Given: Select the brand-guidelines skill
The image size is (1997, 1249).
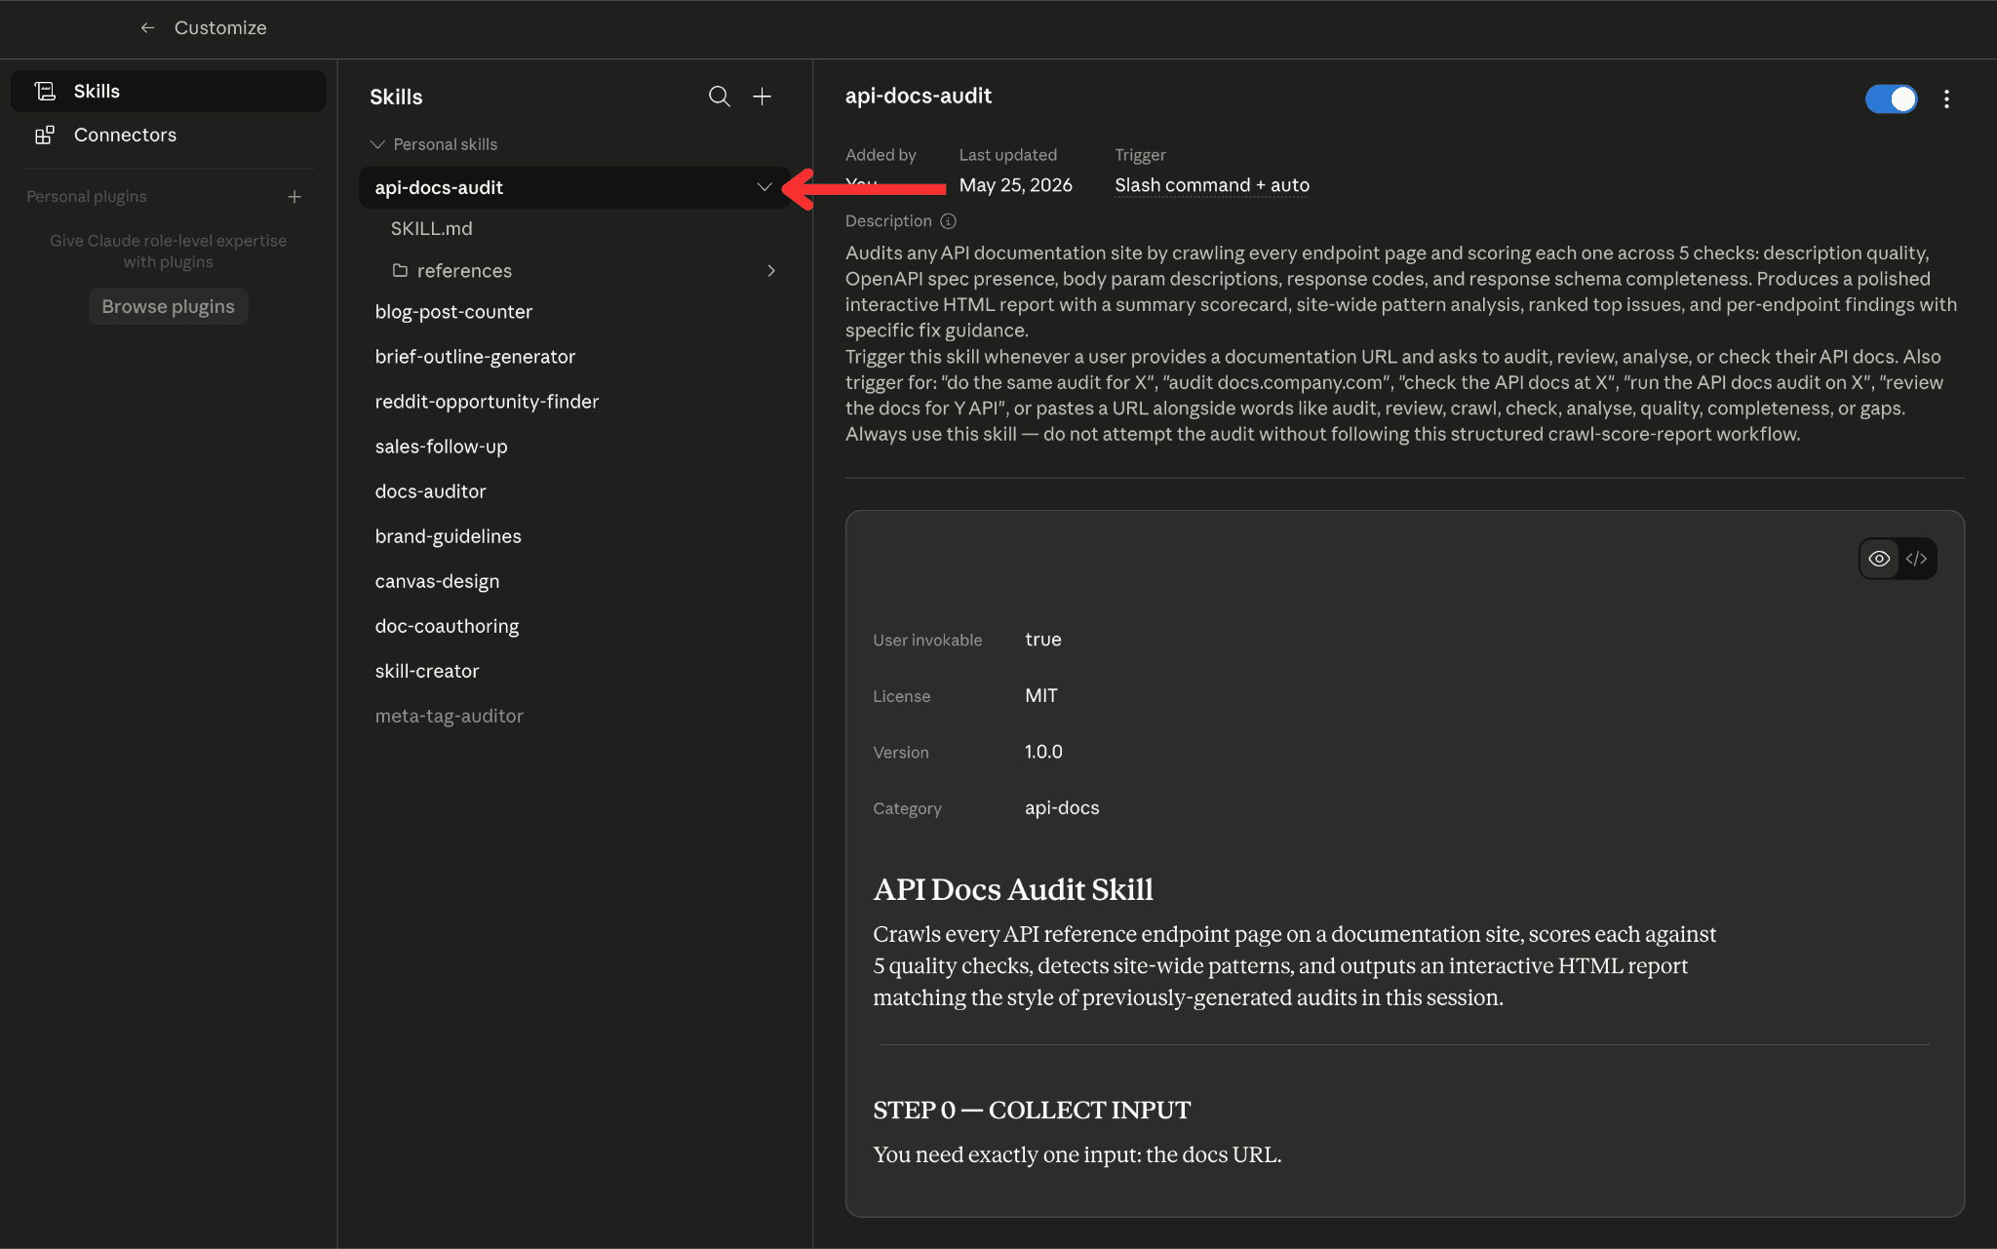Looking at the screenshot, I should 448,536.
